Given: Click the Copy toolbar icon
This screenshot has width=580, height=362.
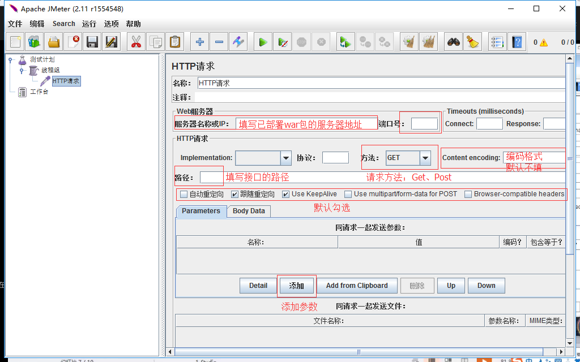Looking at the screenshot, I should pyautogui.click(x=155, y=42).
